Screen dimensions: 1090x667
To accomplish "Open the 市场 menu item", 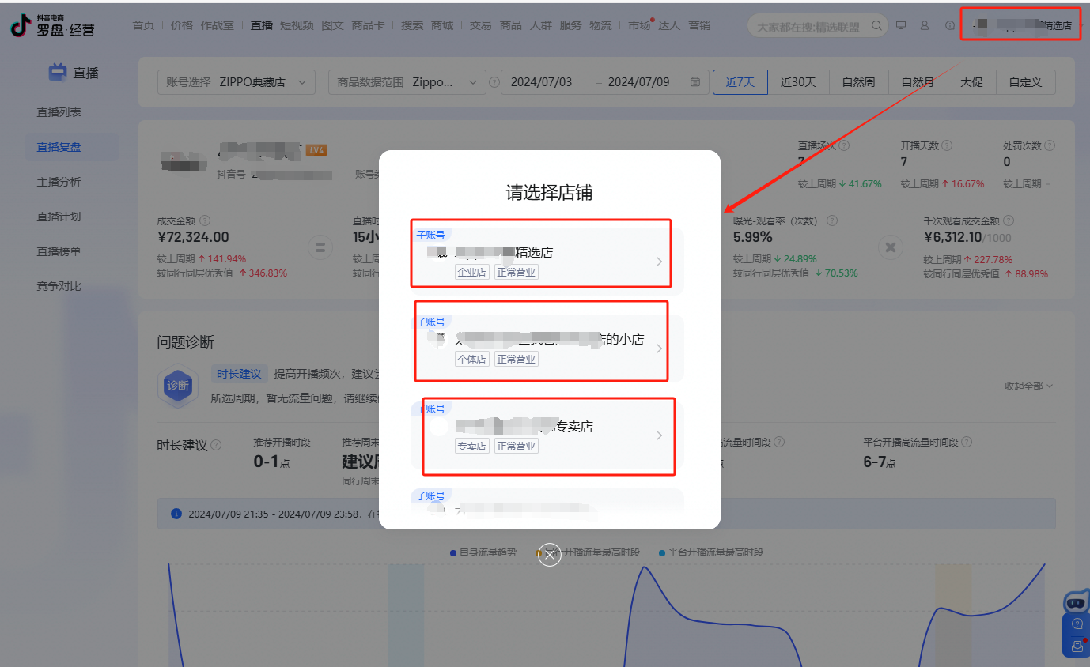I will tap(639, 25).
